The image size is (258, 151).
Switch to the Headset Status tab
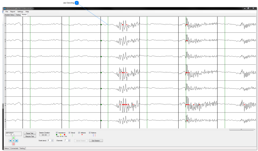[9, 15]
